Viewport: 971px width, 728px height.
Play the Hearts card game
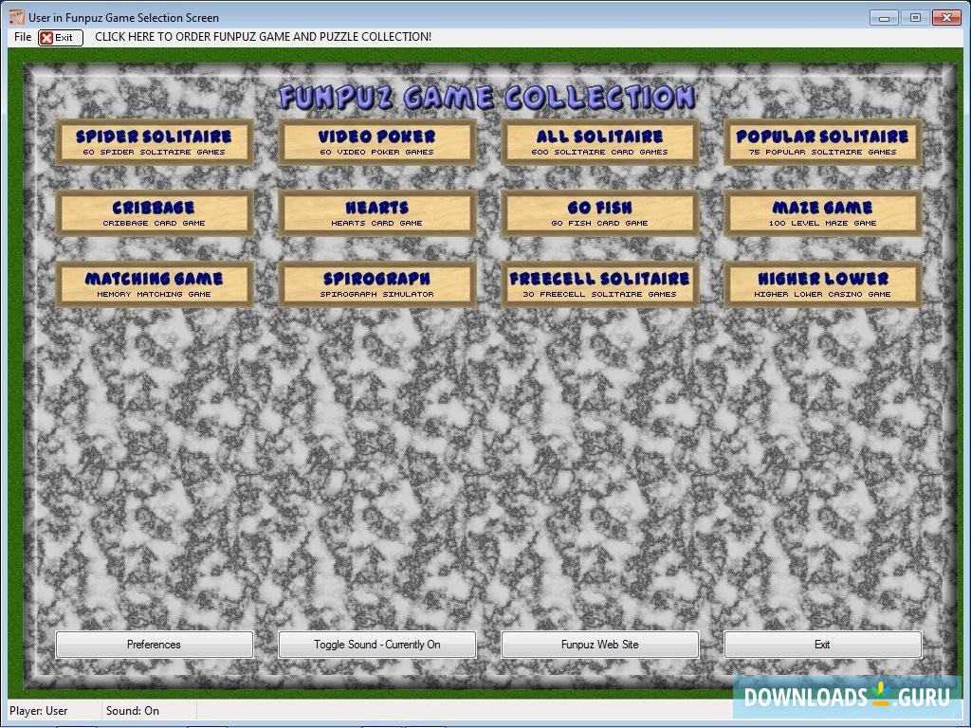click(377, 214)
